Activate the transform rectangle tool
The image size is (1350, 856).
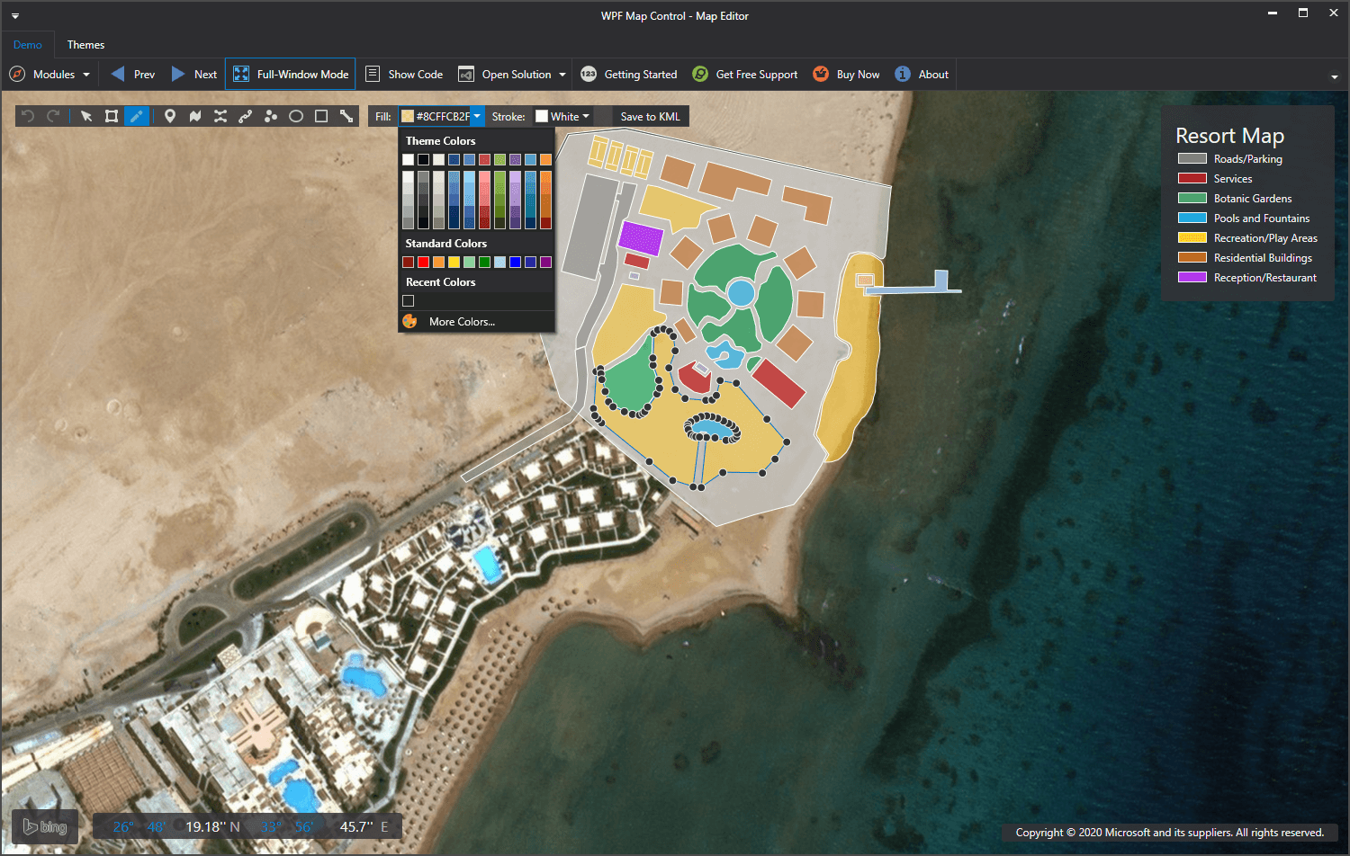point(112,116)
